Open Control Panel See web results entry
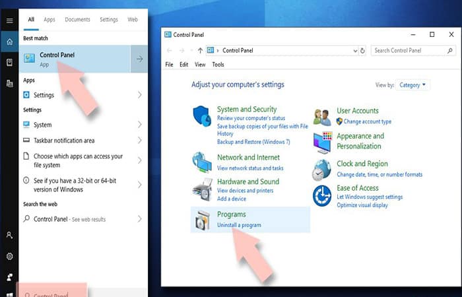The width and height of the screenshot is (462, 297). pos(83,219)
